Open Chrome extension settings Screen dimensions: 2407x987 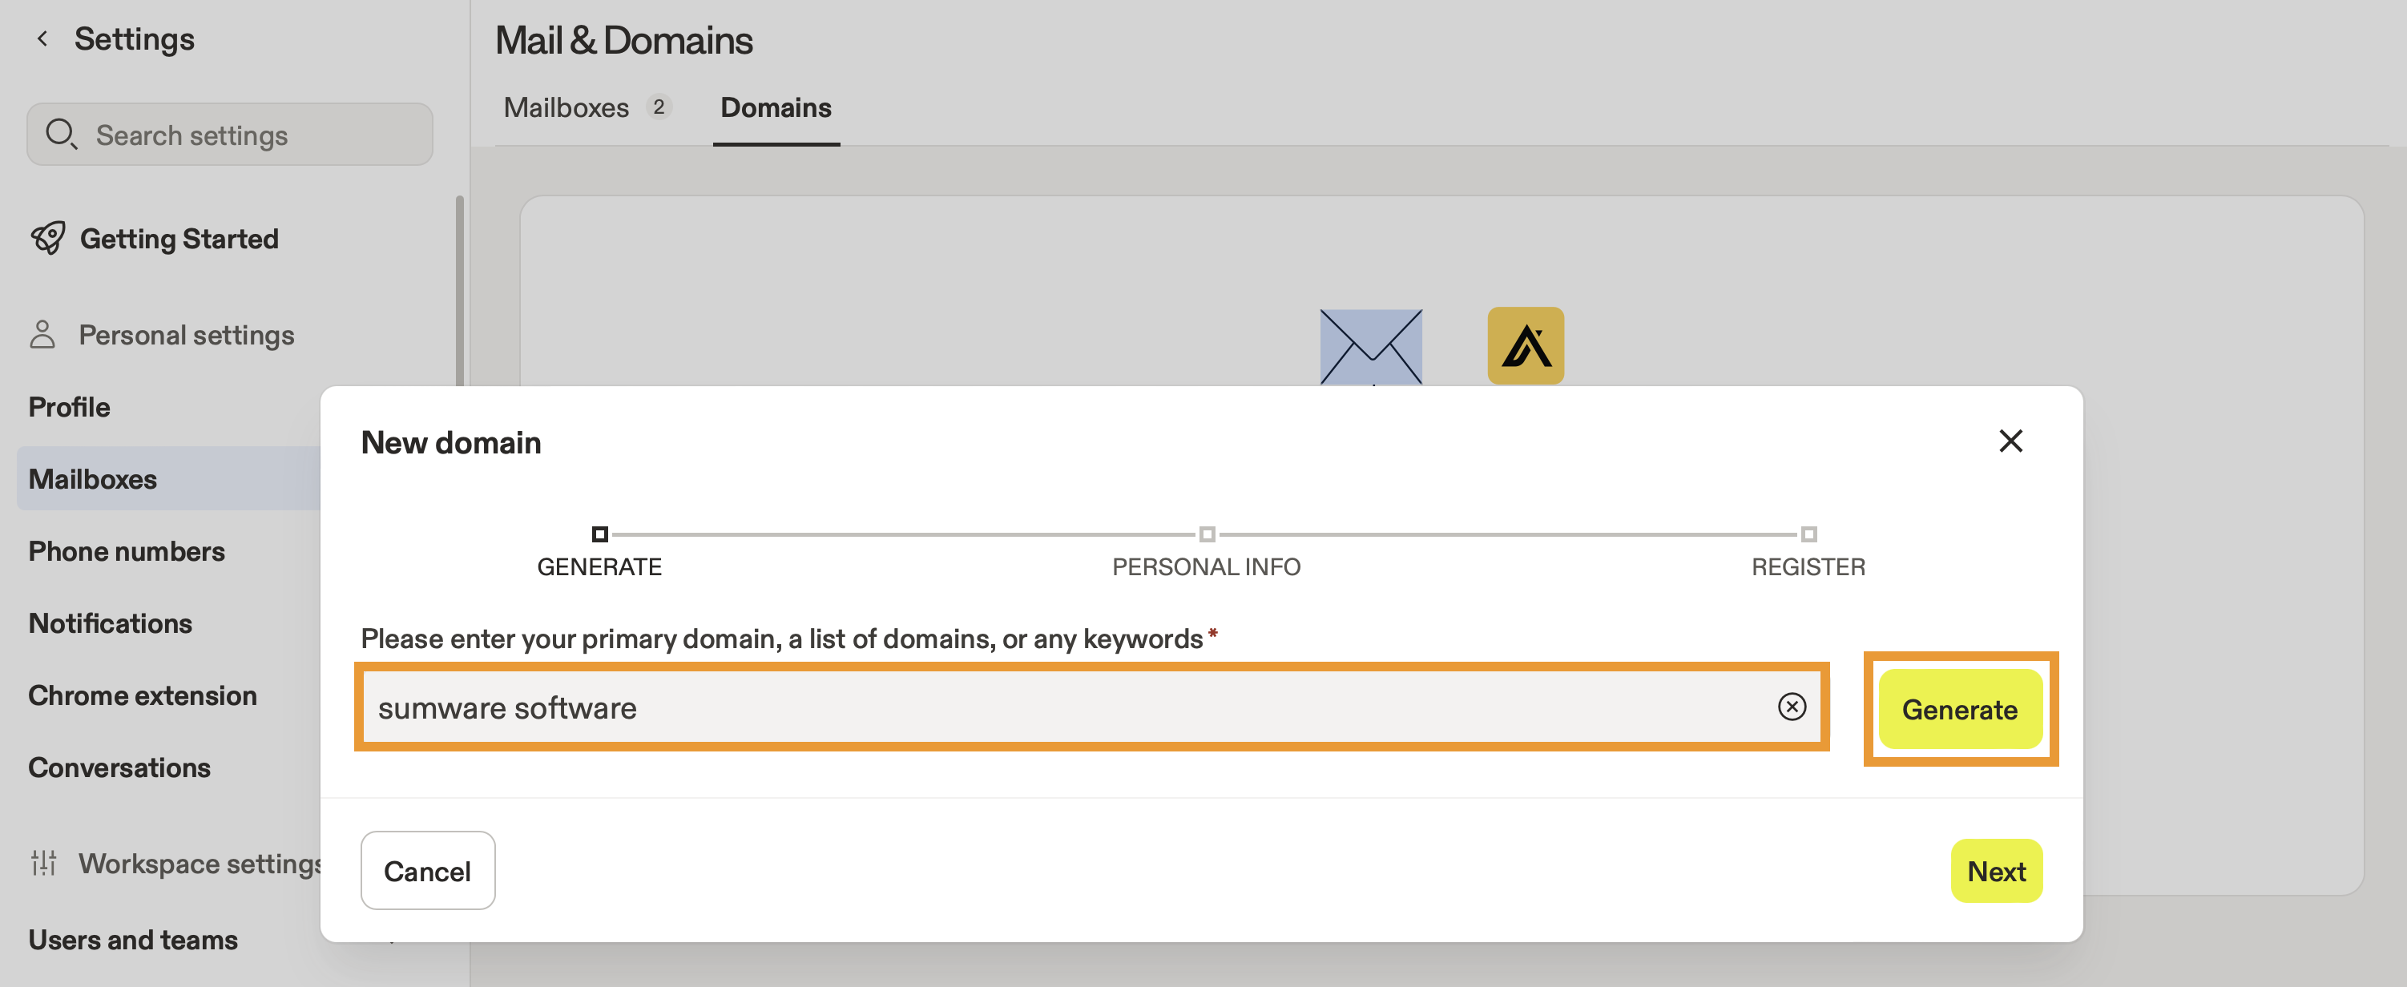[x=142, y=695]
